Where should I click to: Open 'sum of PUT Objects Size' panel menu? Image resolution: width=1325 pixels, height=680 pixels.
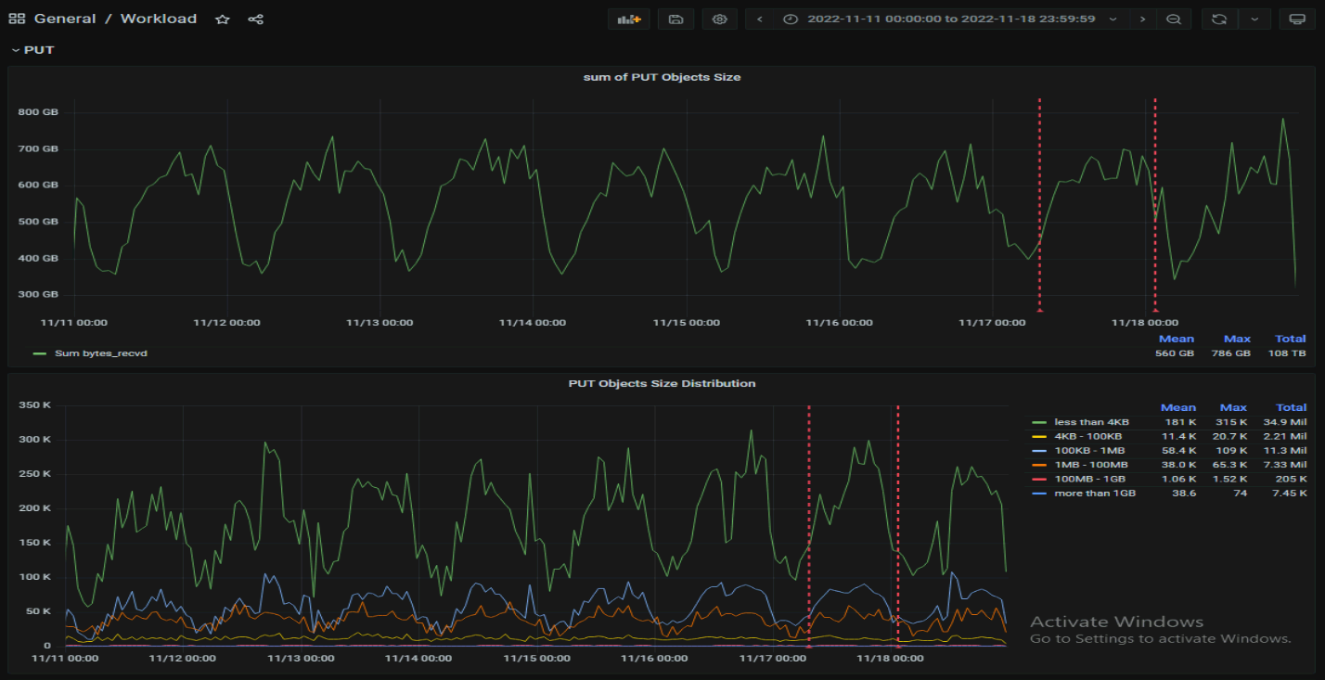[662, 77]
